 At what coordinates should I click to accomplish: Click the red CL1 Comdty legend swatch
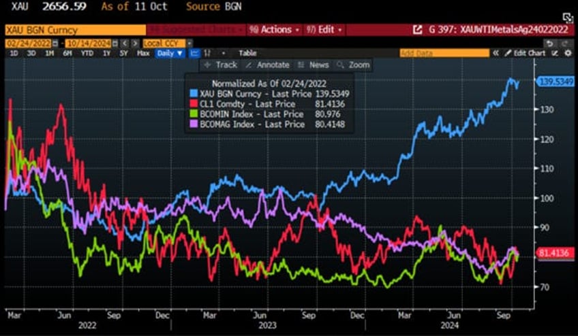(194, 104)
